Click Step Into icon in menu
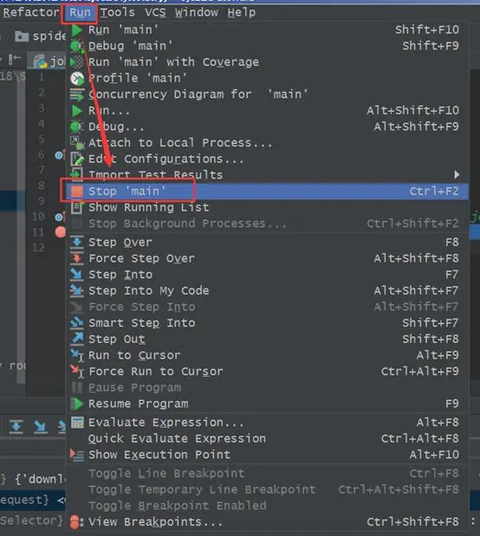Image resolution: width=480 pixels, height=536 pixels. (76, 274)
